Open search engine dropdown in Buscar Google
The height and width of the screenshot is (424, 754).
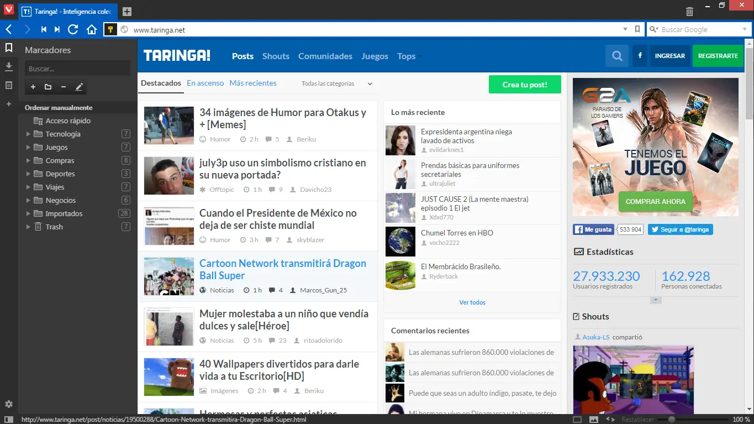(x=654, y=29)
